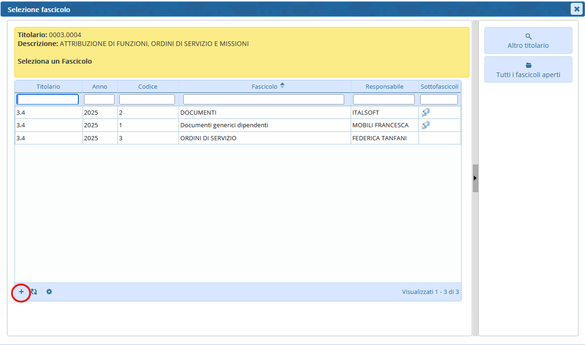The image size is (585, 345).
Task: Click the Titolario filter input field
Action: [48, 99]
